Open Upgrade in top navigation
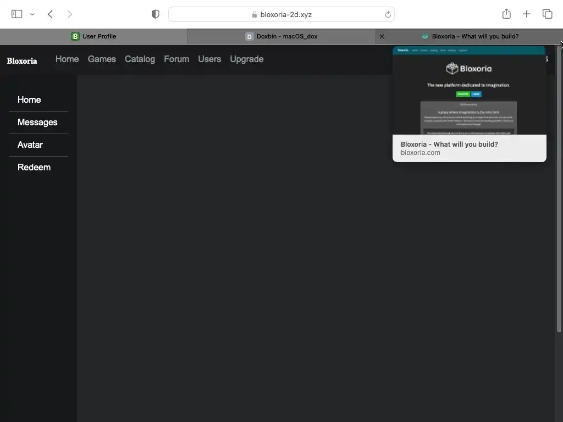Screen dimensions: 563x422 click(247, 59)
